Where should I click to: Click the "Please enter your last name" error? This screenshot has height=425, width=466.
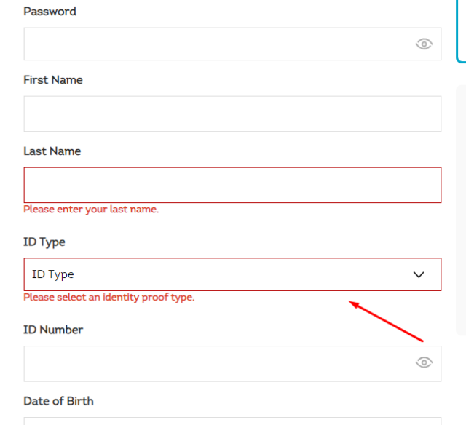(91, 210)
